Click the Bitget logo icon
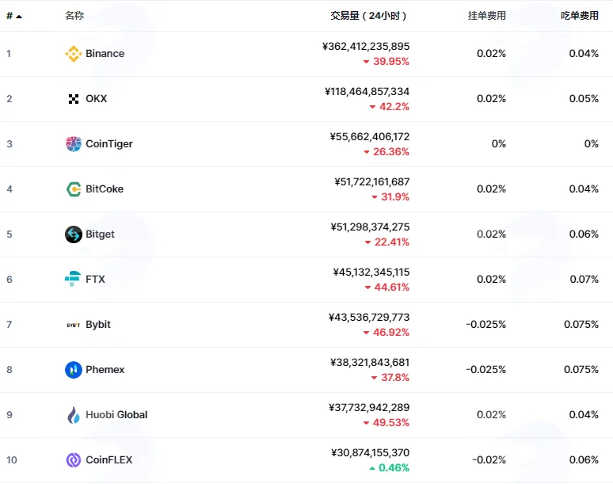 74,234
